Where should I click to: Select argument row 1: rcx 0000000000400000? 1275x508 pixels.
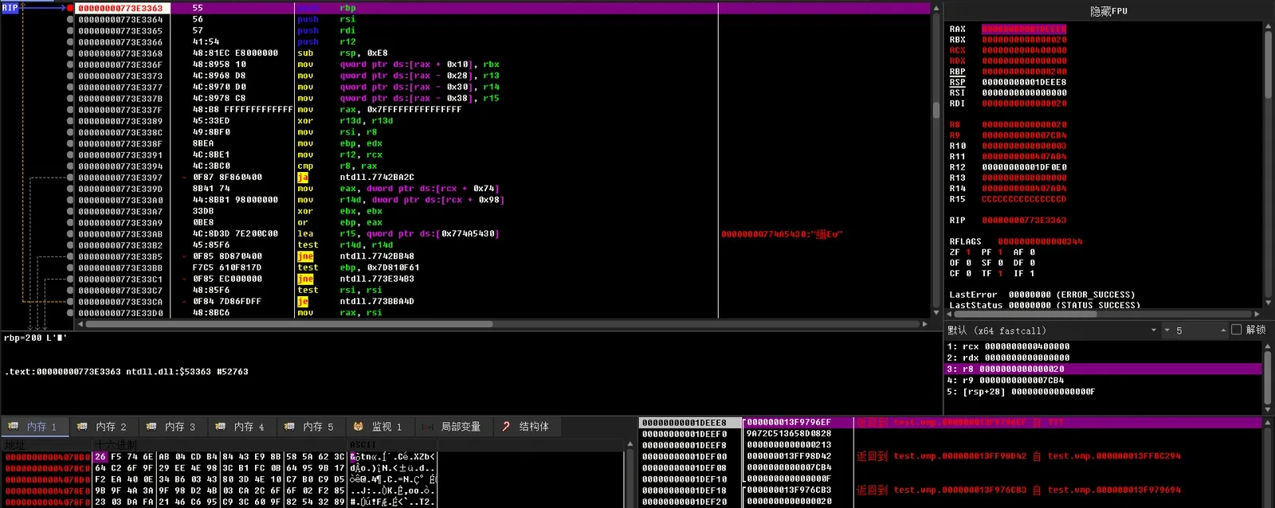click(x=1104, y=346)
